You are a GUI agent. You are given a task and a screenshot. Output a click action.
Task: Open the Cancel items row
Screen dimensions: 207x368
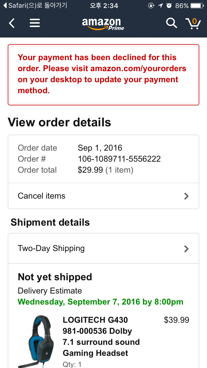click(x=103, y=196)
